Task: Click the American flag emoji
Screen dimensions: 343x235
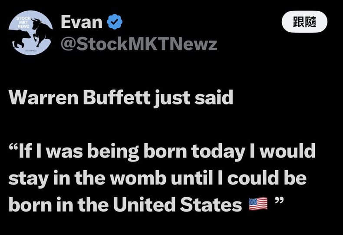Action: click(258, 204)
